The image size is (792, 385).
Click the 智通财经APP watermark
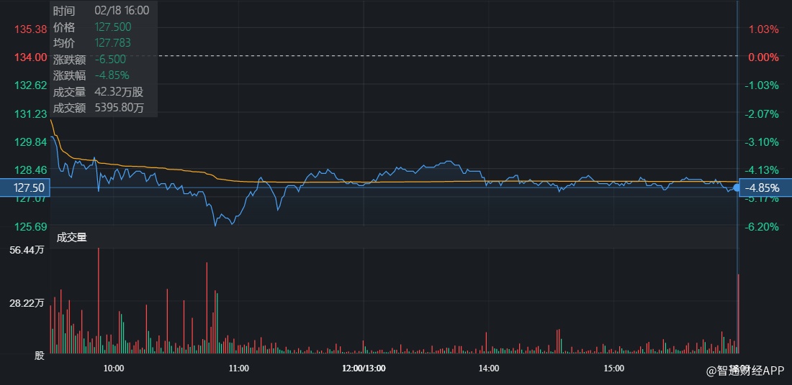point(744,371)
